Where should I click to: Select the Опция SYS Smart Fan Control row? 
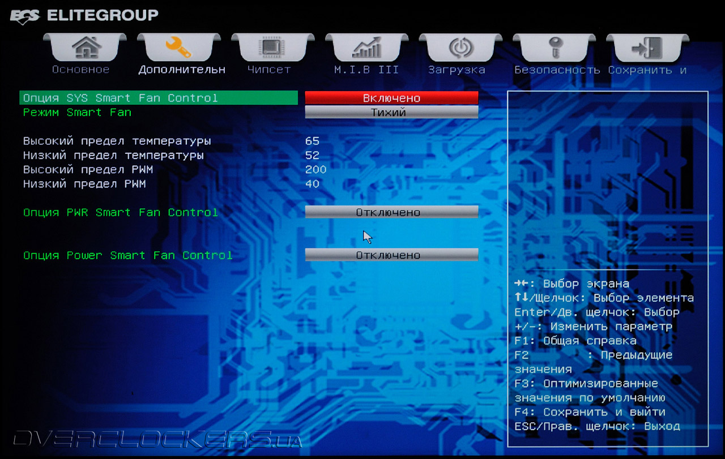pos(159,98)
